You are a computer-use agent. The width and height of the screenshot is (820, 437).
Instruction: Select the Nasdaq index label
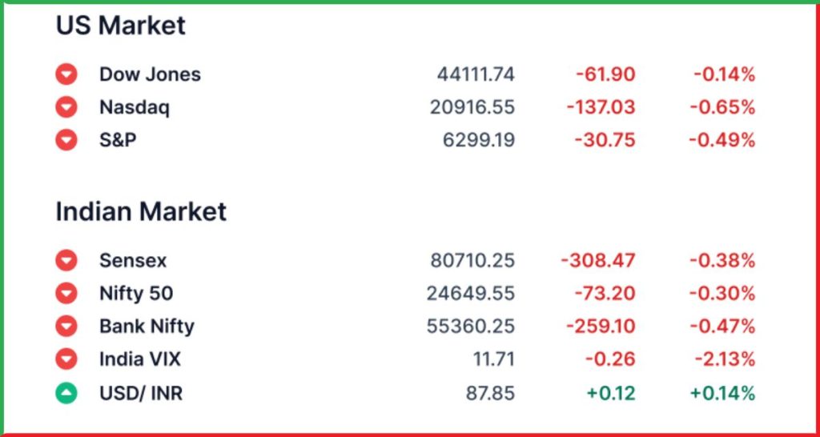pos(135,107)
